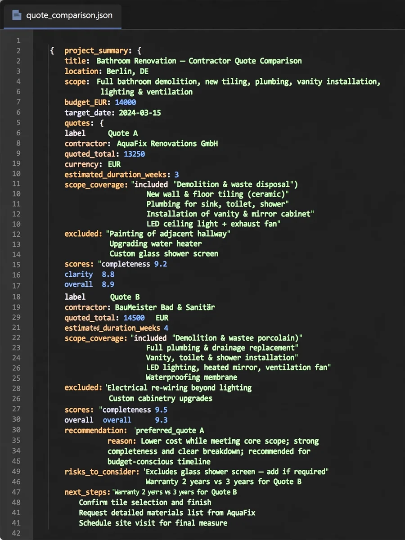Viewport: 405px width, 540px height.
Task: Click 'Electrical re-wiring beyond lighting' text
Action: click(179, 387)
